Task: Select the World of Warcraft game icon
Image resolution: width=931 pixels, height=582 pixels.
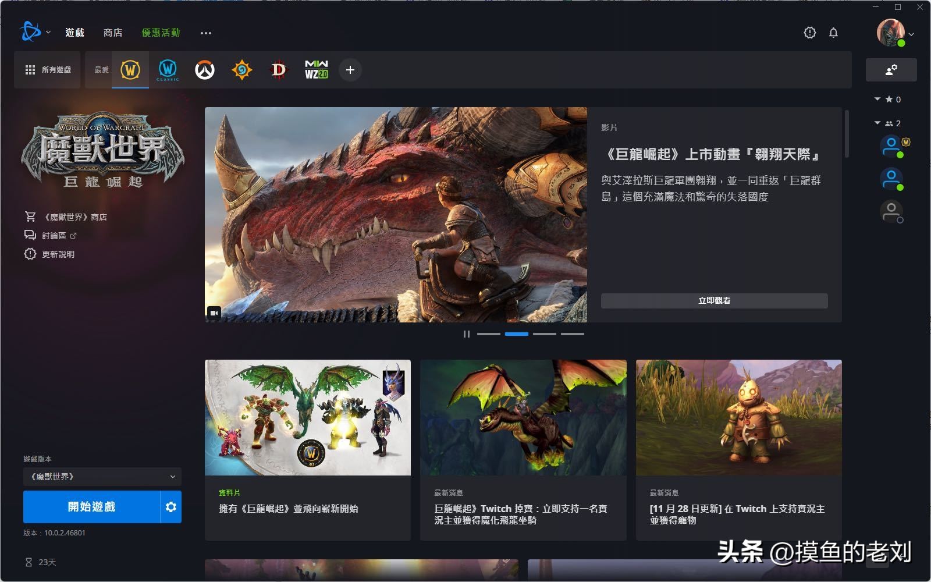Action: (x=130, y=70)
